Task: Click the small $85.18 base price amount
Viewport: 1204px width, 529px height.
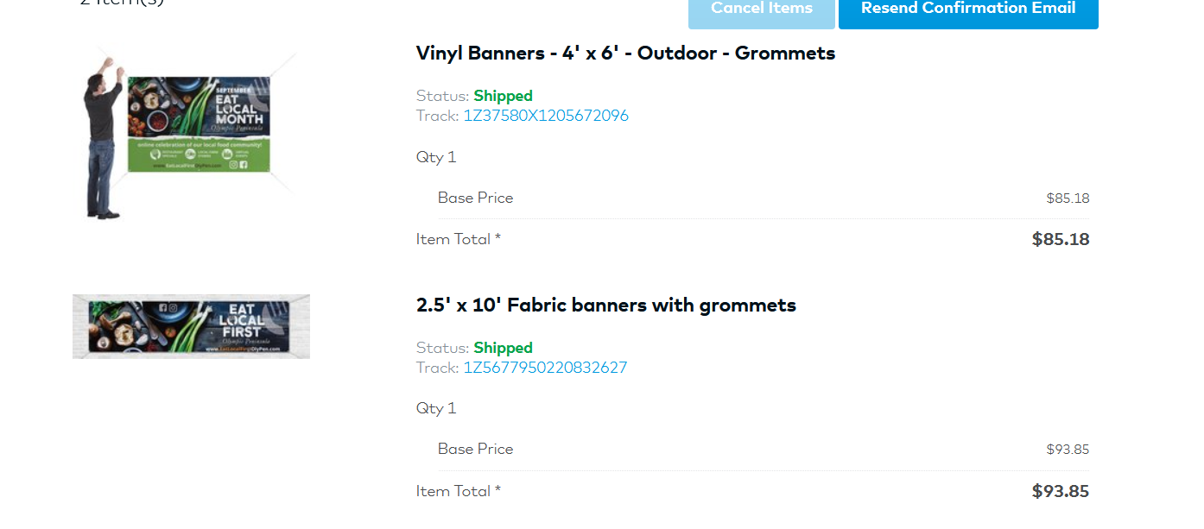Action: pos(1068,198)
